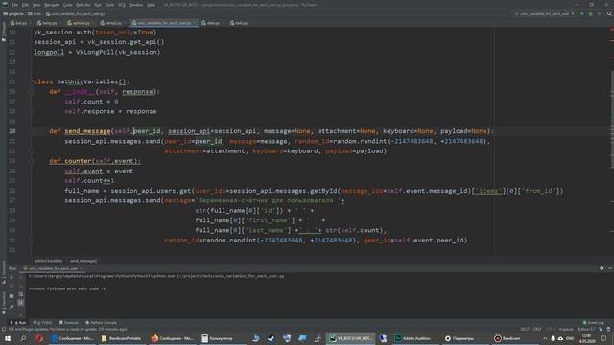Open Steam from taskbar

coord(271,338)
